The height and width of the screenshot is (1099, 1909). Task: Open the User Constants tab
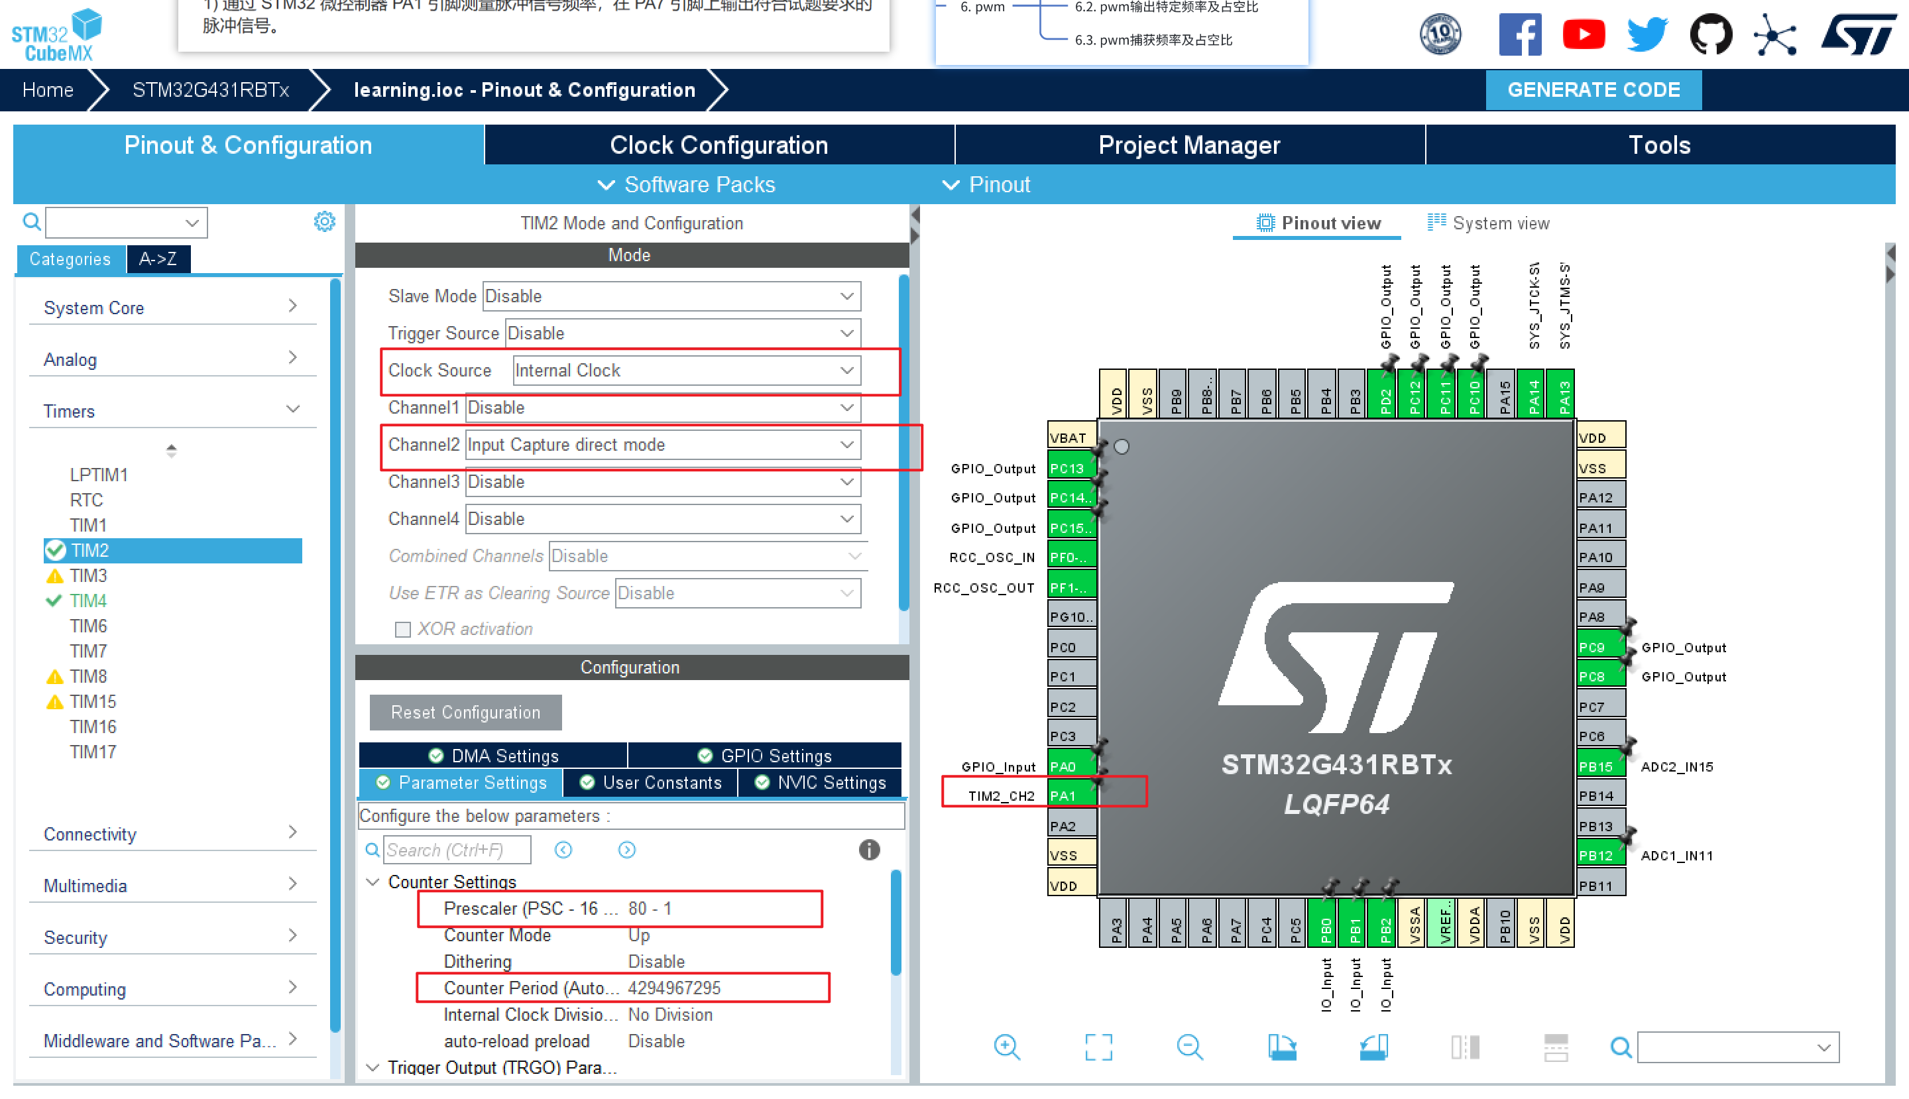pyautogui.click(x=650, y=783)
